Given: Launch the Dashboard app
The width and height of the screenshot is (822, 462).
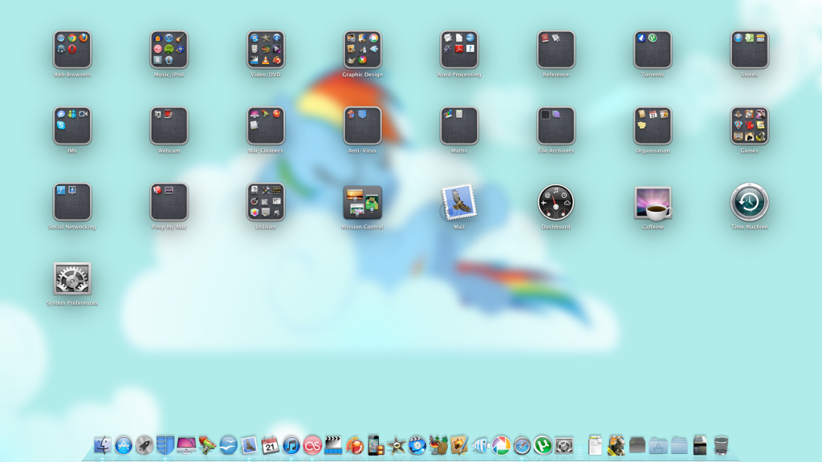Looking at the screenshot, I should [x=555, y=201].
